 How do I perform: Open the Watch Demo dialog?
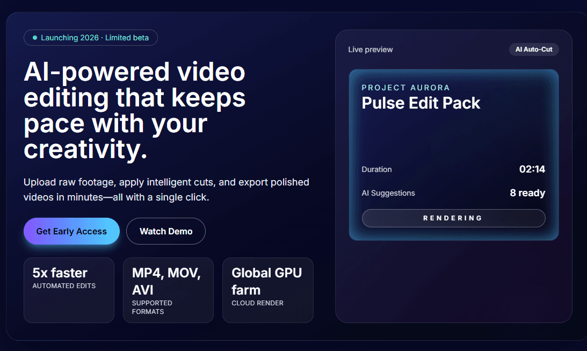click(x=165, y=231)
